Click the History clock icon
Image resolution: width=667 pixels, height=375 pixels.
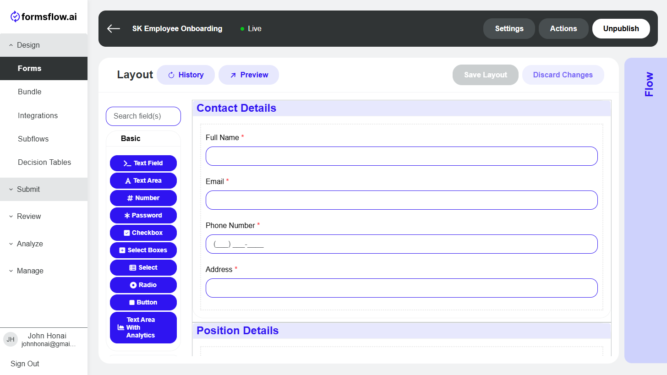tap(171, 75)
